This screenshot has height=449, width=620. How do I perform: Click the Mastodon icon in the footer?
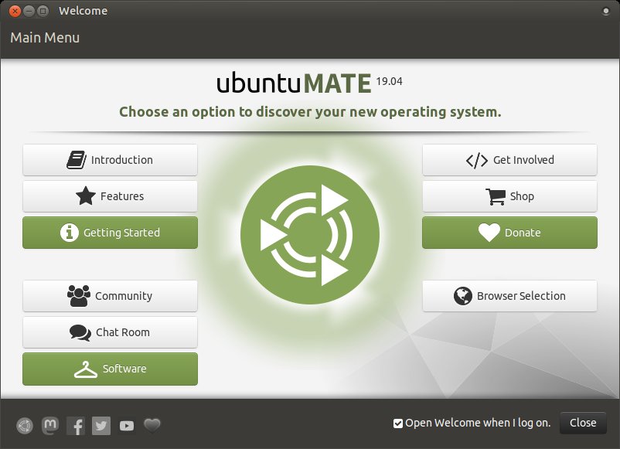49,426
